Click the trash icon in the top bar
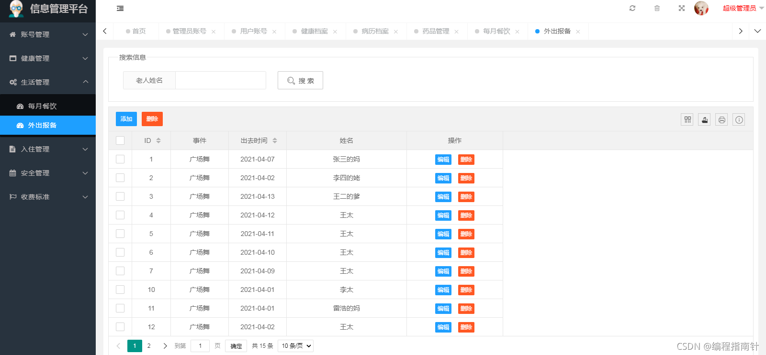 (657, 8)
